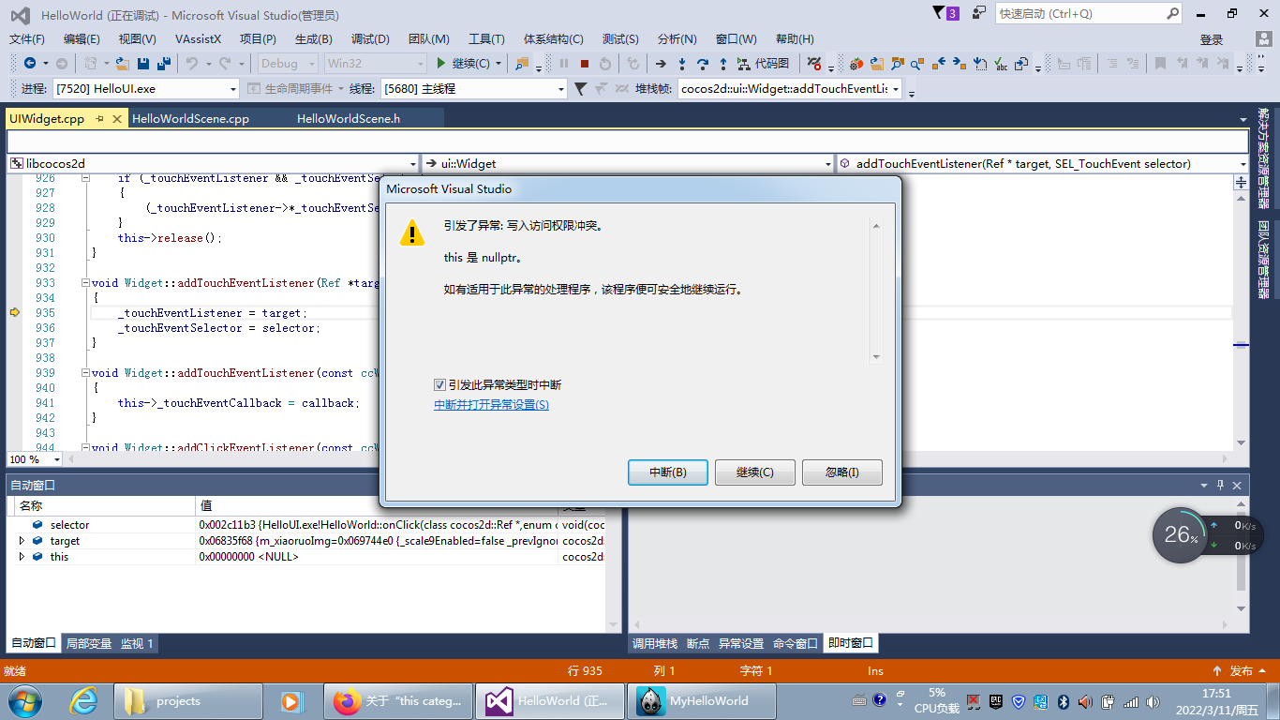Click the step into icon
The height and width of the screenshot is (720, 1280).
(x=681, y=64)
